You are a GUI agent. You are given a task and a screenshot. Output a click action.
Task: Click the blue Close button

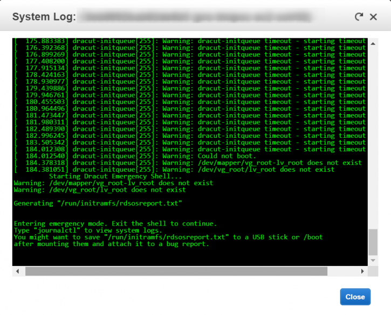pyautogui.click(x=355, y=297)
